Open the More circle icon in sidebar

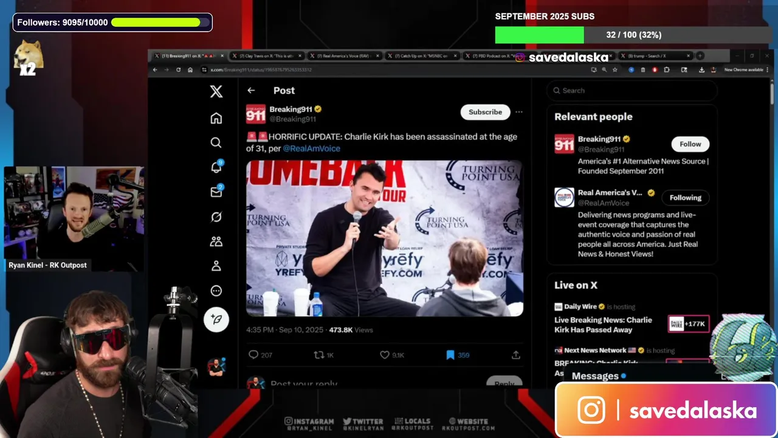pyautogui.click(x=216, y=291)
